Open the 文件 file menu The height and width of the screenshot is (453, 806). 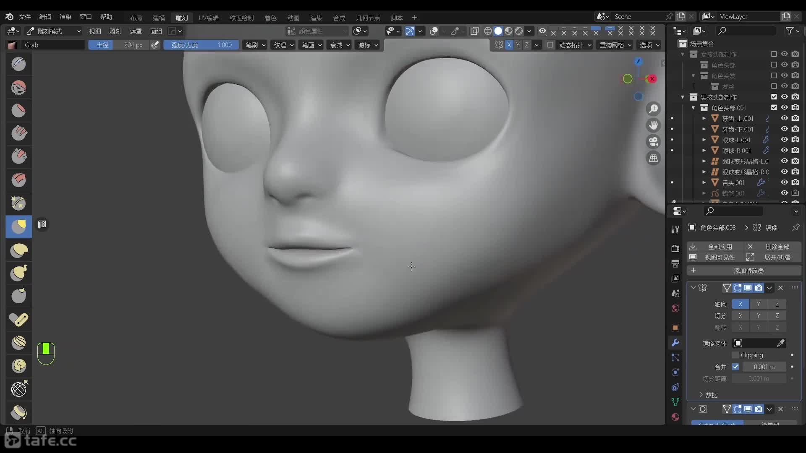pyautogui.click(x=25, y=17)
